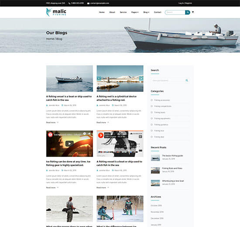Click fishing vessel boat post image

click(x=69, y=79)
